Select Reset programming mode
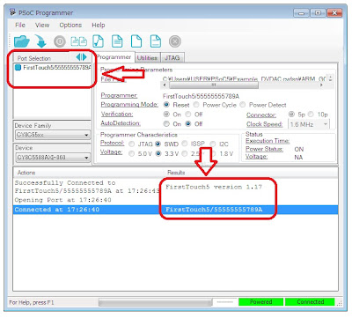Viewport: 352px width, 318px height. [x=166, y=105]
